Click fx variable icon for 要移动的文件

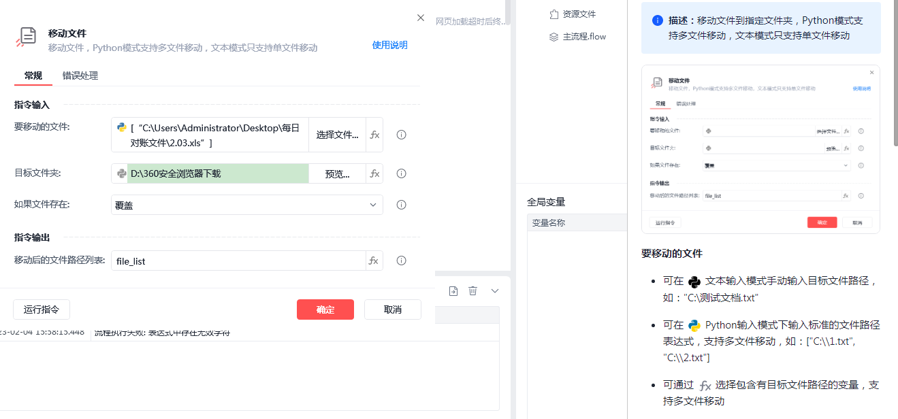tap(374, 135)
